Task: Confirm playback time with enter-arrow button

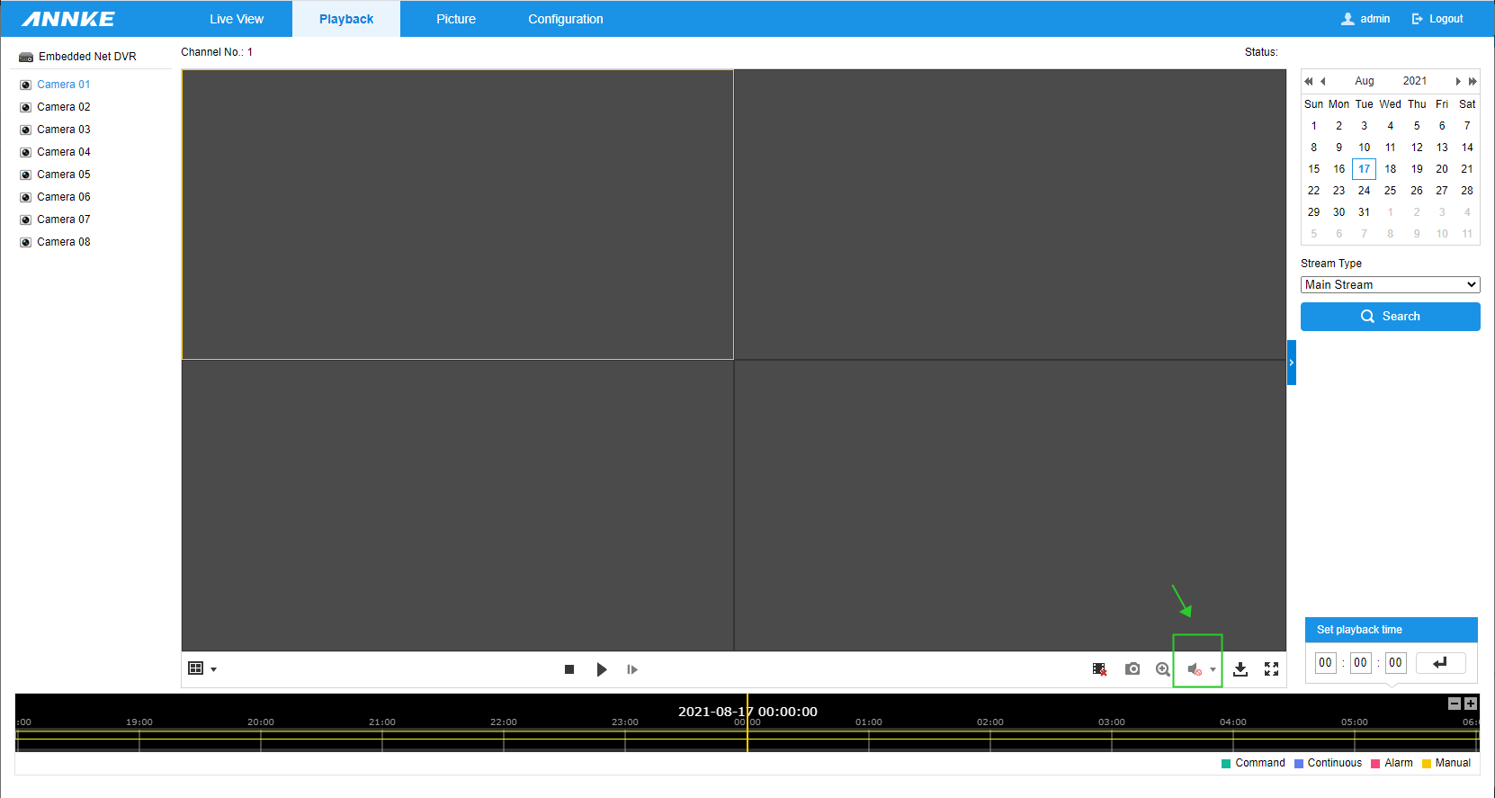Action: pyautogui.click(x=1441, y=663)
